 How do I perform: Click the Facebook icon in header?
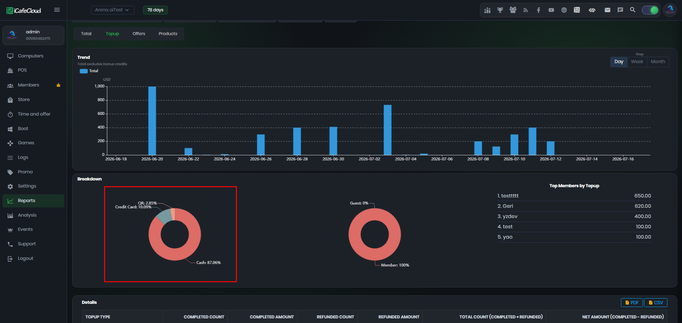pos(538,10)
